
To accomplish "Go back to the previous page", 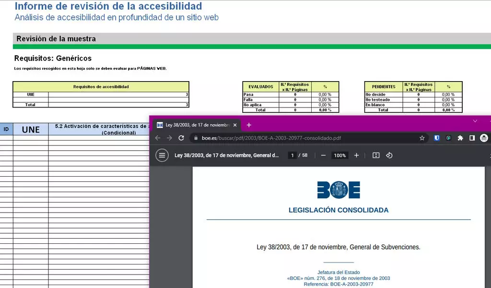I will pos(158,138).
